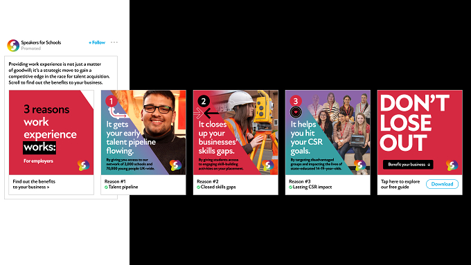Click the Speakers for Schools profile logo
The image size is (471, 265).
tap(13, 45)
